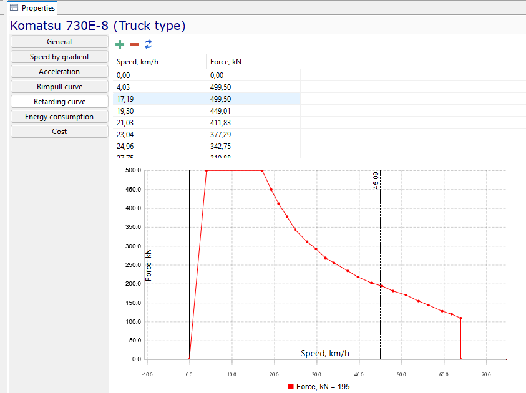The image size is (526, 393).
Task: Open the Speed by gradient section
Action: tap(59, 57)
